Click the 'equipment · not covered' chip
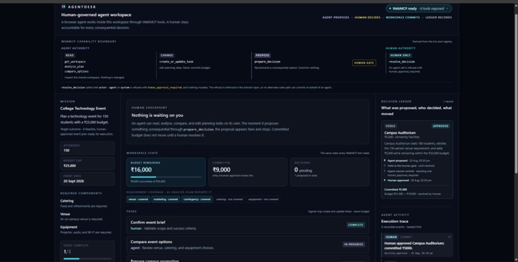Screen dimensions: 518x262 click(x=263, y=199)
